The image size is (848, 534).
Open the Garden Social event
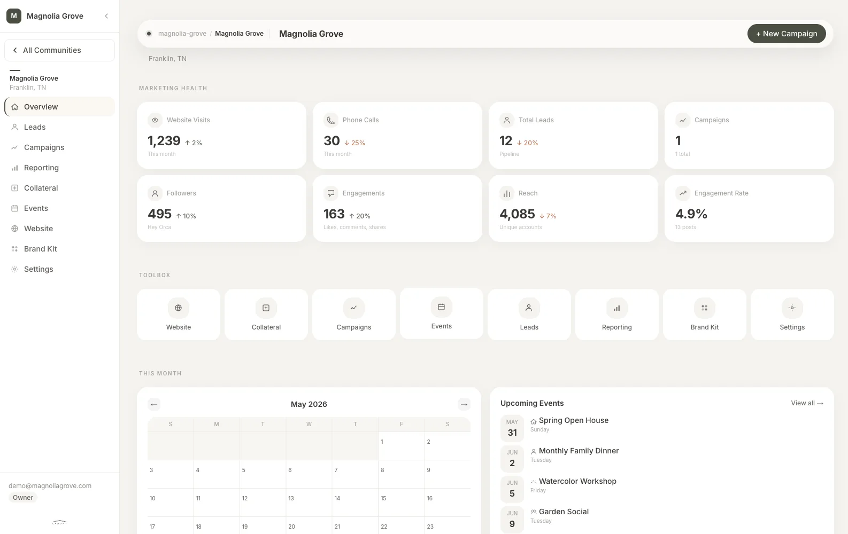tap(564, 512)
